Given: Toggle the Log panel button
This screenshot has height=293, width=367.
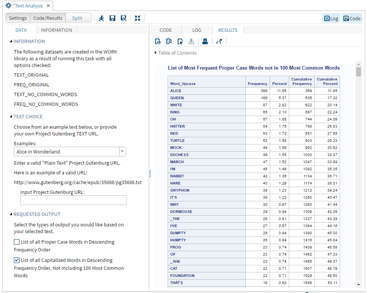Looking at the screenshot, I should [x=331, y=18].
